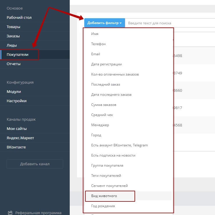
Task: Choose Сегмент покупателей filter
Action: click(x=109, y=186)
